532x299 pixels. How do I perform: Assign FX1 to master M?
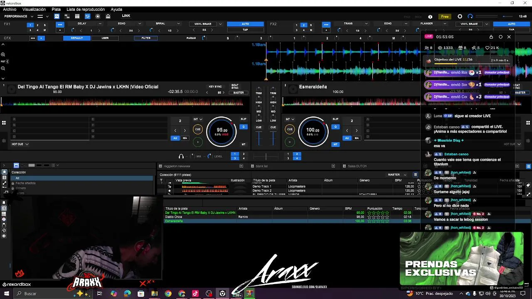(x=45, y=30)
